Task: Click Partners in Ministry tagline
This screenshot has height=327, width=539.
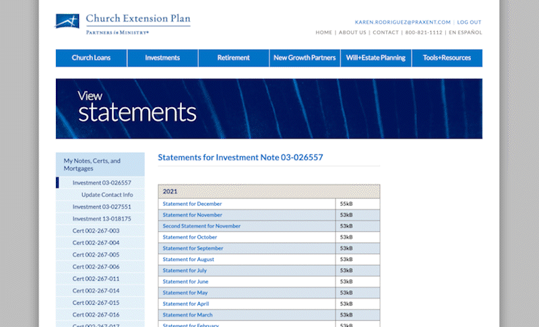Action: (117, 32)
